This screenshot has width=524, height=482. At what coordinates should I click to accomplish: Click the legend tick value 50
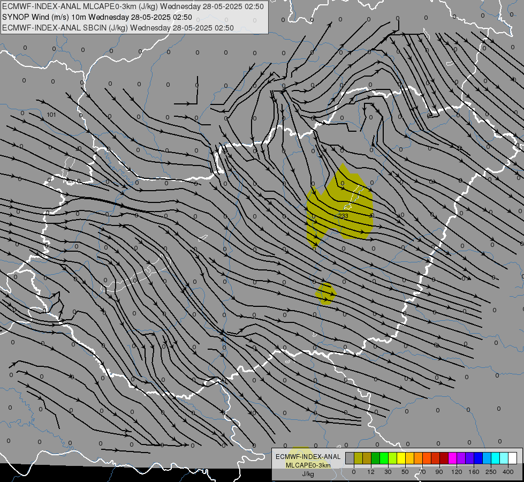pyautogui.click(x=405, y=472)
